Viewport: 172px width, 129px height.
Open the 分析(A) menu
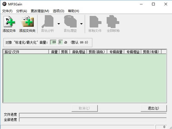[x=21, y=11]
